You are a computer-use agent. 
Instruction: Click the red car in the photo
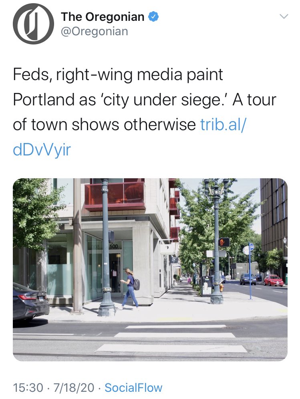pos(274,280)
